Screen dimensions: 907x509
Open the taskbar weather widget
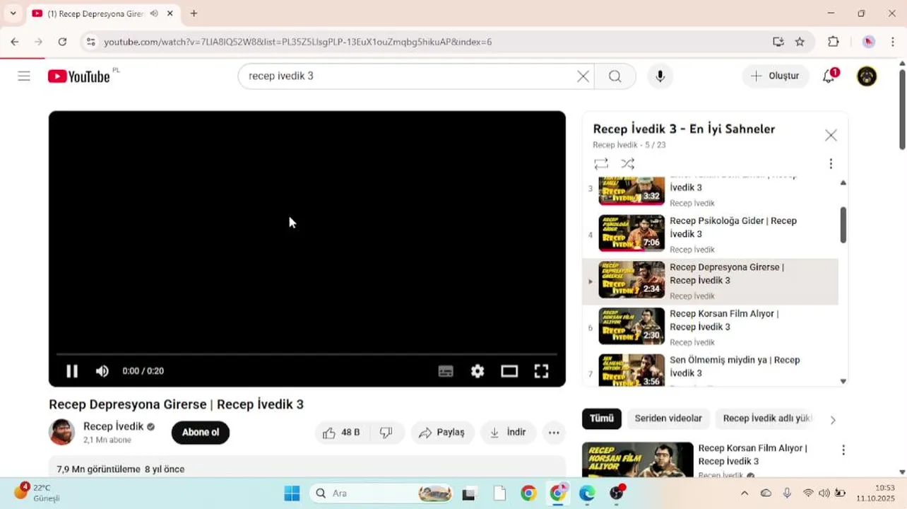pos(37,493)
